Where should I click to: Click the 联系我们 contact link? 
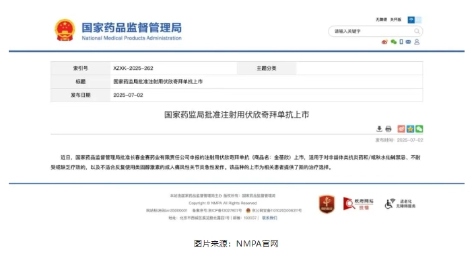pos(269,218)
